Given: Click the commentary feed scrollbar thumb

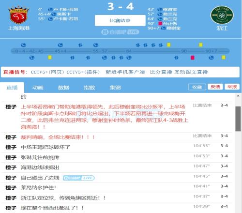Looking at the screenshot, I should pyautogui.click(x=238, y=119).
